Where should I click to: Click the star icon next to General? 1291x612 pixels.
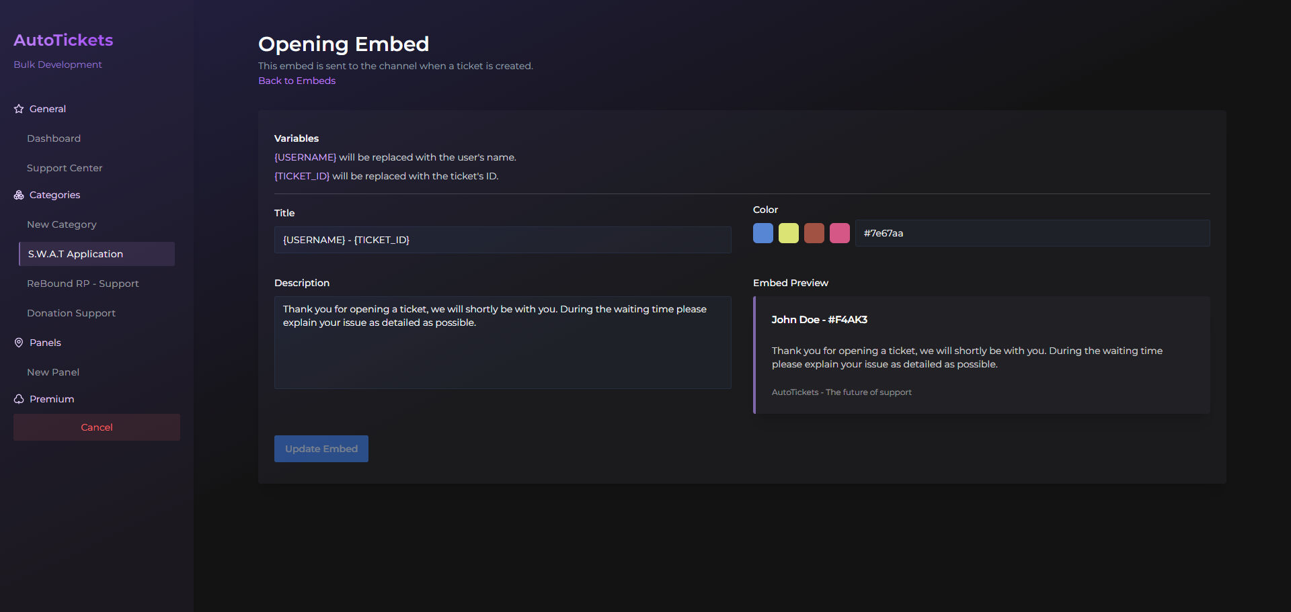click(17, 109)
